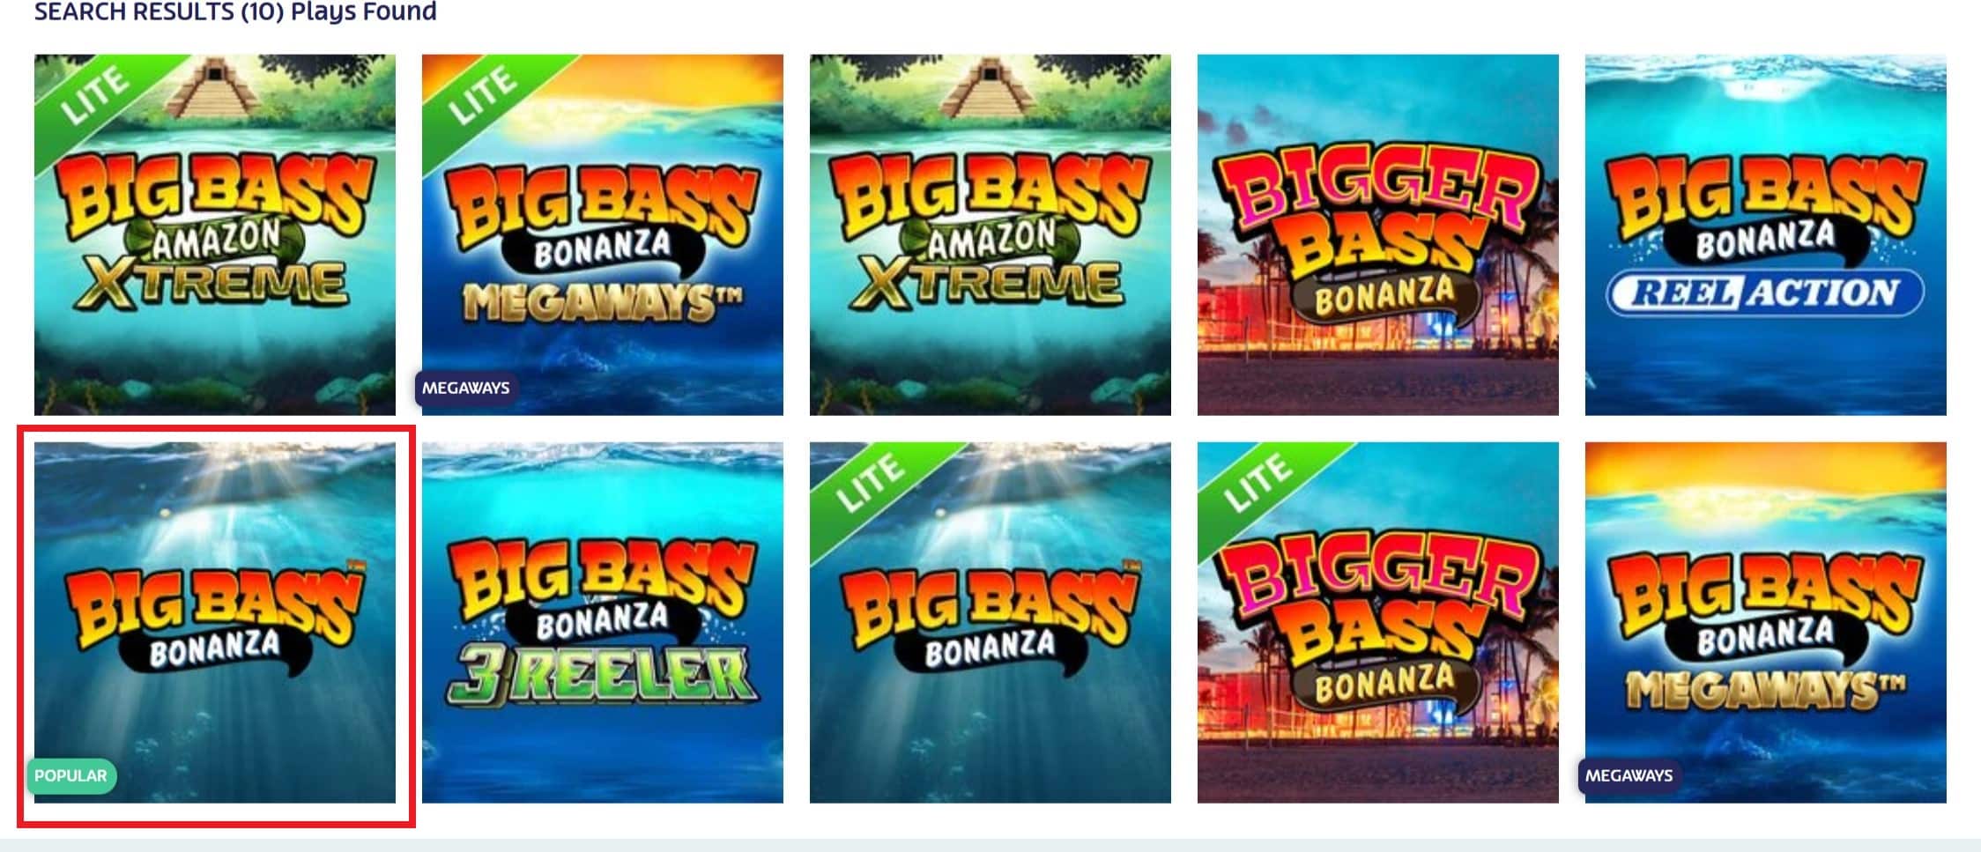Image resolution: width=1981 pixels, height=852 pixels.
Task: Open Bigger Bass Bonanza Lite game
Action: (x=1378, y=622)
